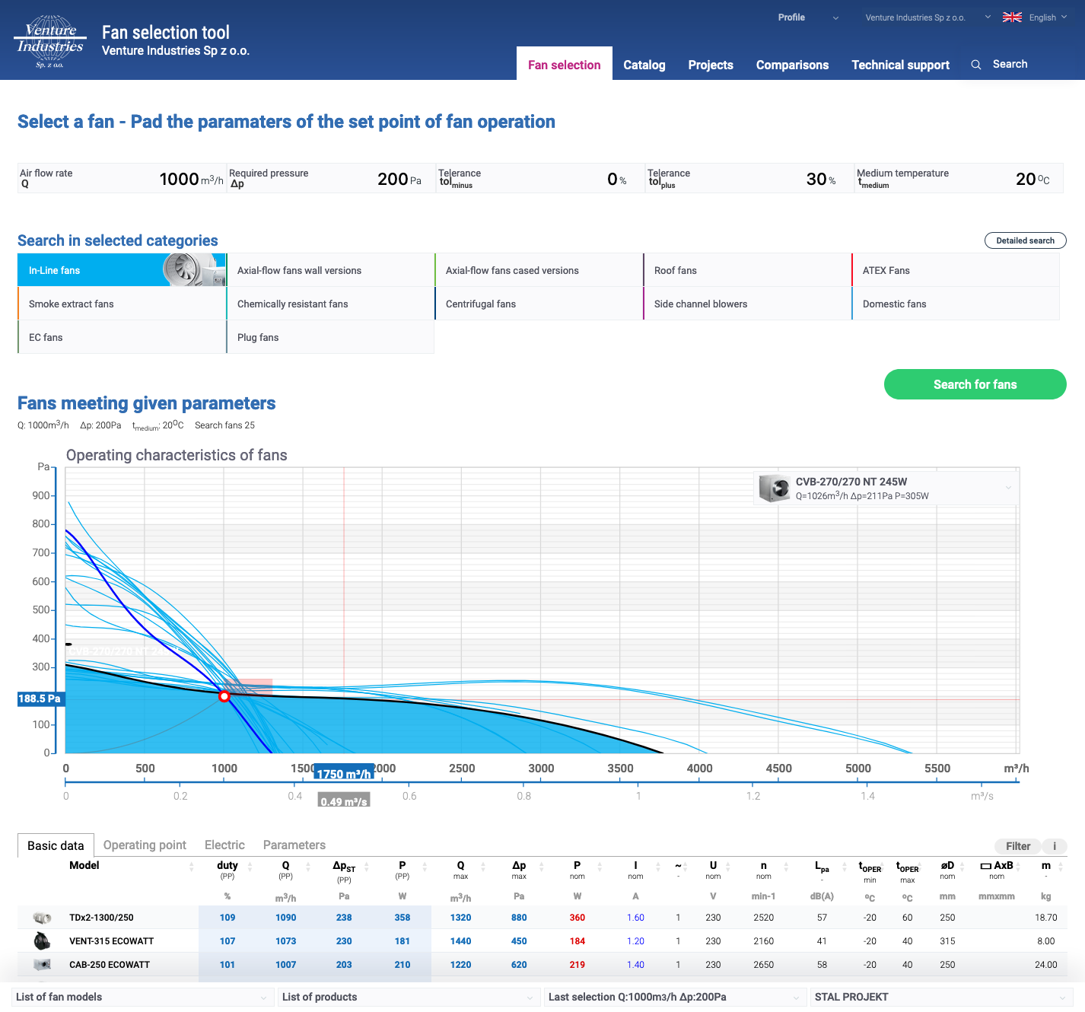Click the Filter button
The width and height of the screenshot is (1085, 1012).
coord(1018,846)
